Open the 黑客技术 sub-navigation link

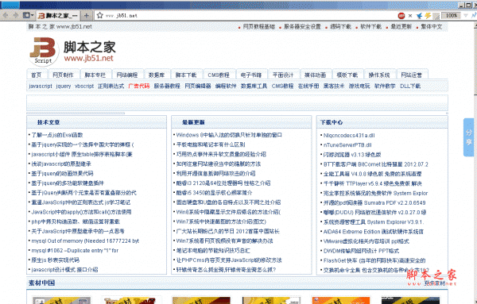click(x=334, y=86)
